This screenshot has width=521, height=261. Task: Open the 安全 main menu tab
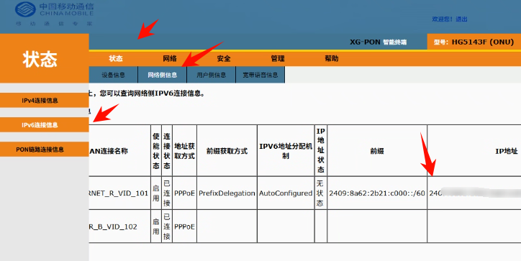coord(224,58)
